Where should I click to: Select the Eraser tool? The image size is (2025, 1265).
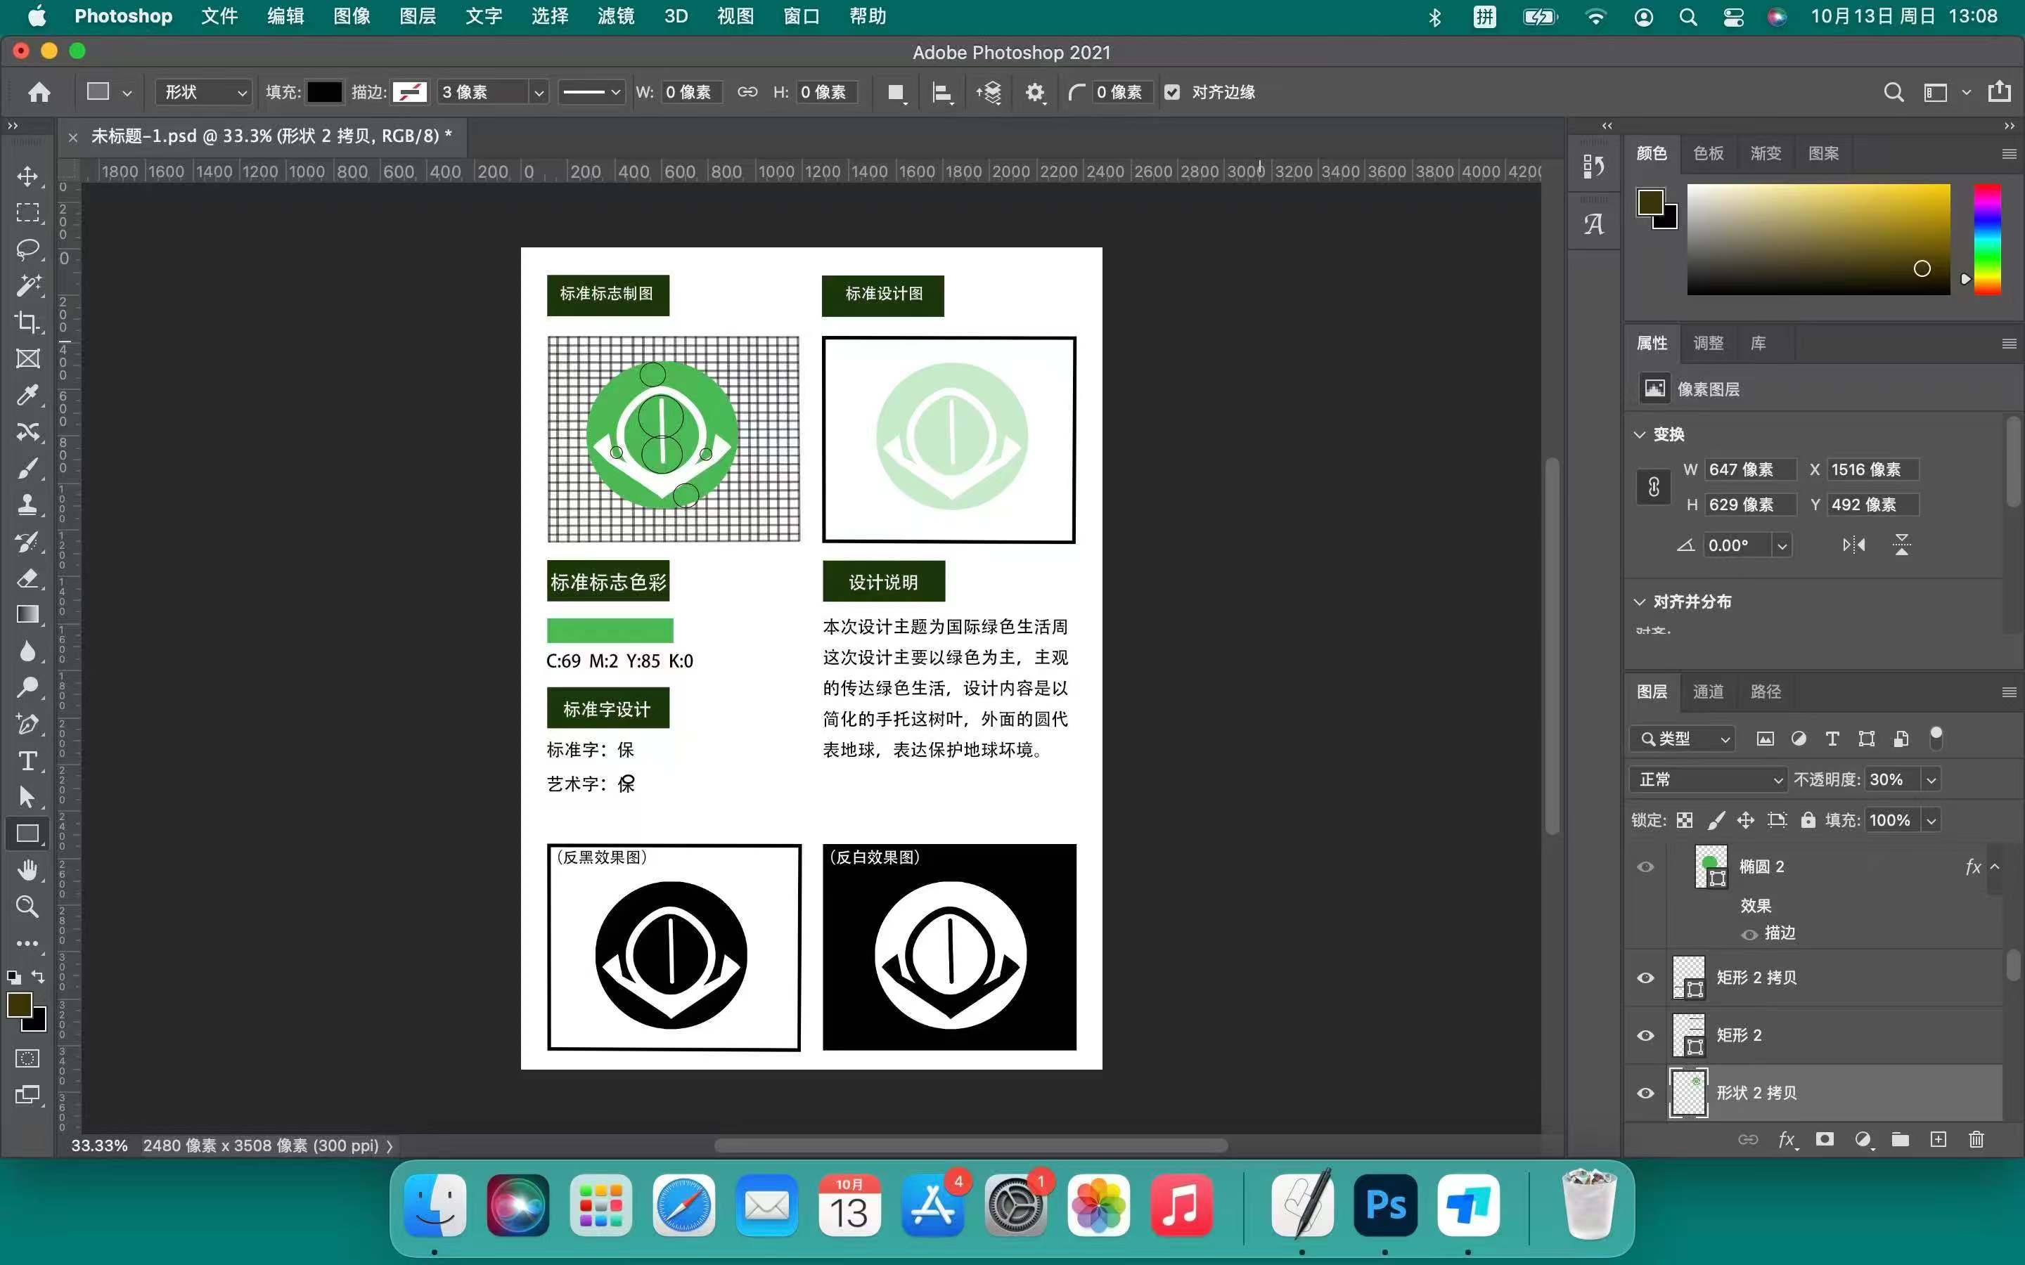[x=27, y=578]
